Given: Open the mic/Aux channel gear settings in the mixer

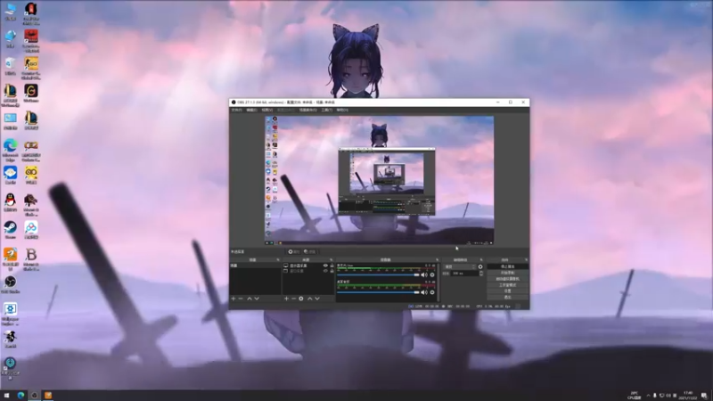Looking at the screenshot, I should (x=432, y=275).
